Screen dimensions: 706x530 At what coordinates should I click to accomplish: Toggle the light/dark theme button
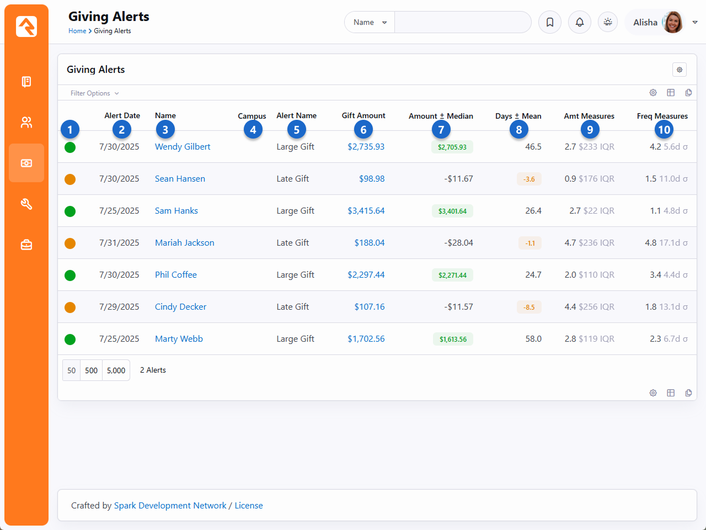tap(608, 23)
